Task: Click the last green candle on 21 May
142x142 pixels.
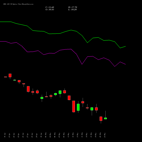Action: [105, 118]
